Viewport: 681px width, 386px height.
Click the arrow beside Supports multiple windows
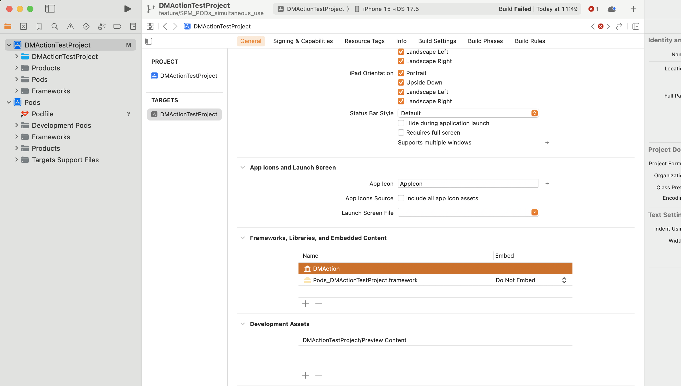point(547,142)
